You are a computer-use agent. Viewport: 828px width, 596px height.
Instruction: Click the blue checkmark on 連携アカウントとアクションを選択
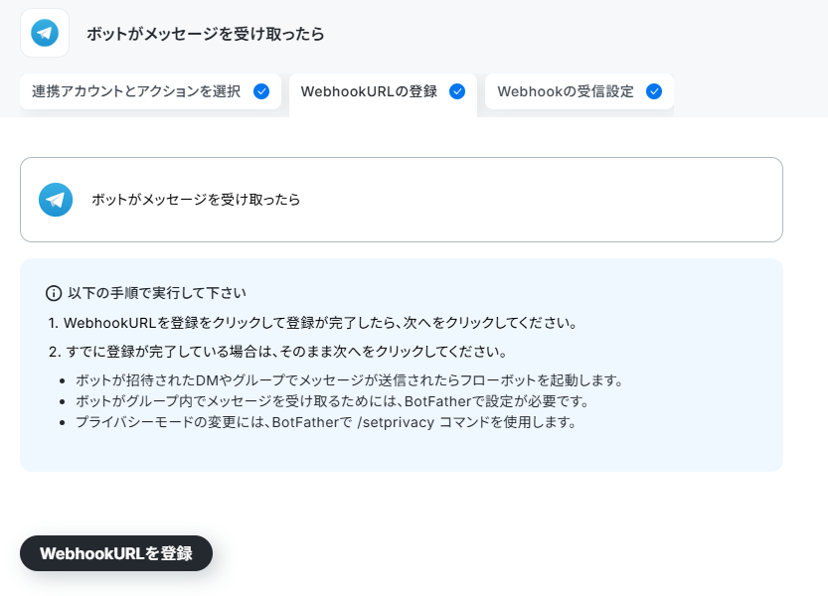pos(261,91)
